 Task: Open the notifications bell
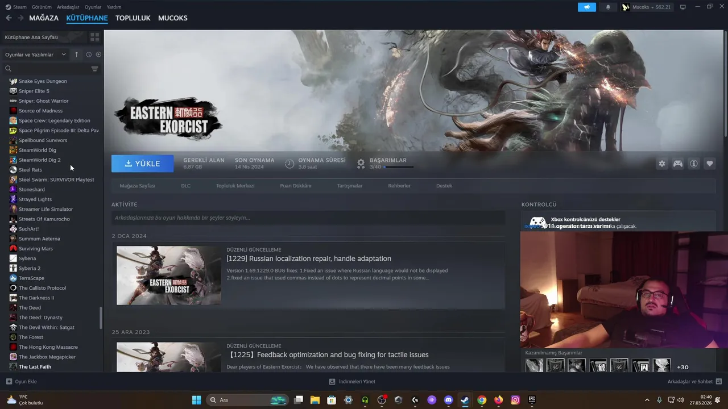tap(608, 7)
